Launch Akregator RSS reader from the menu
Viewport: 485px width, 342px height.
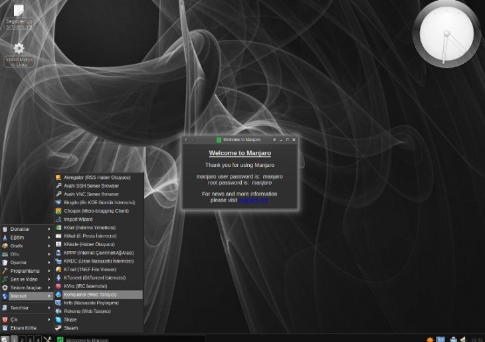[99, 178]
